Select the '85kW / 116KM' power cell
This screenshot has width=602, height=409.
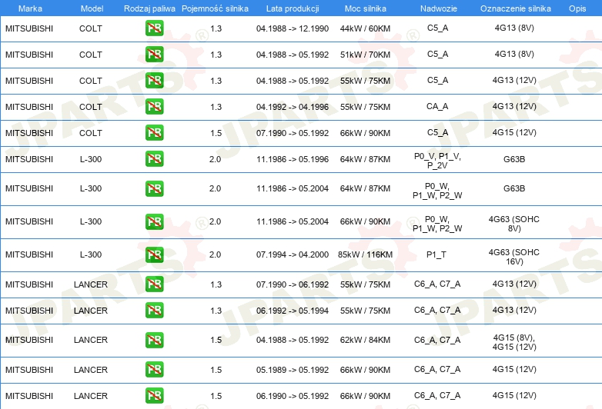pos(365,254)
